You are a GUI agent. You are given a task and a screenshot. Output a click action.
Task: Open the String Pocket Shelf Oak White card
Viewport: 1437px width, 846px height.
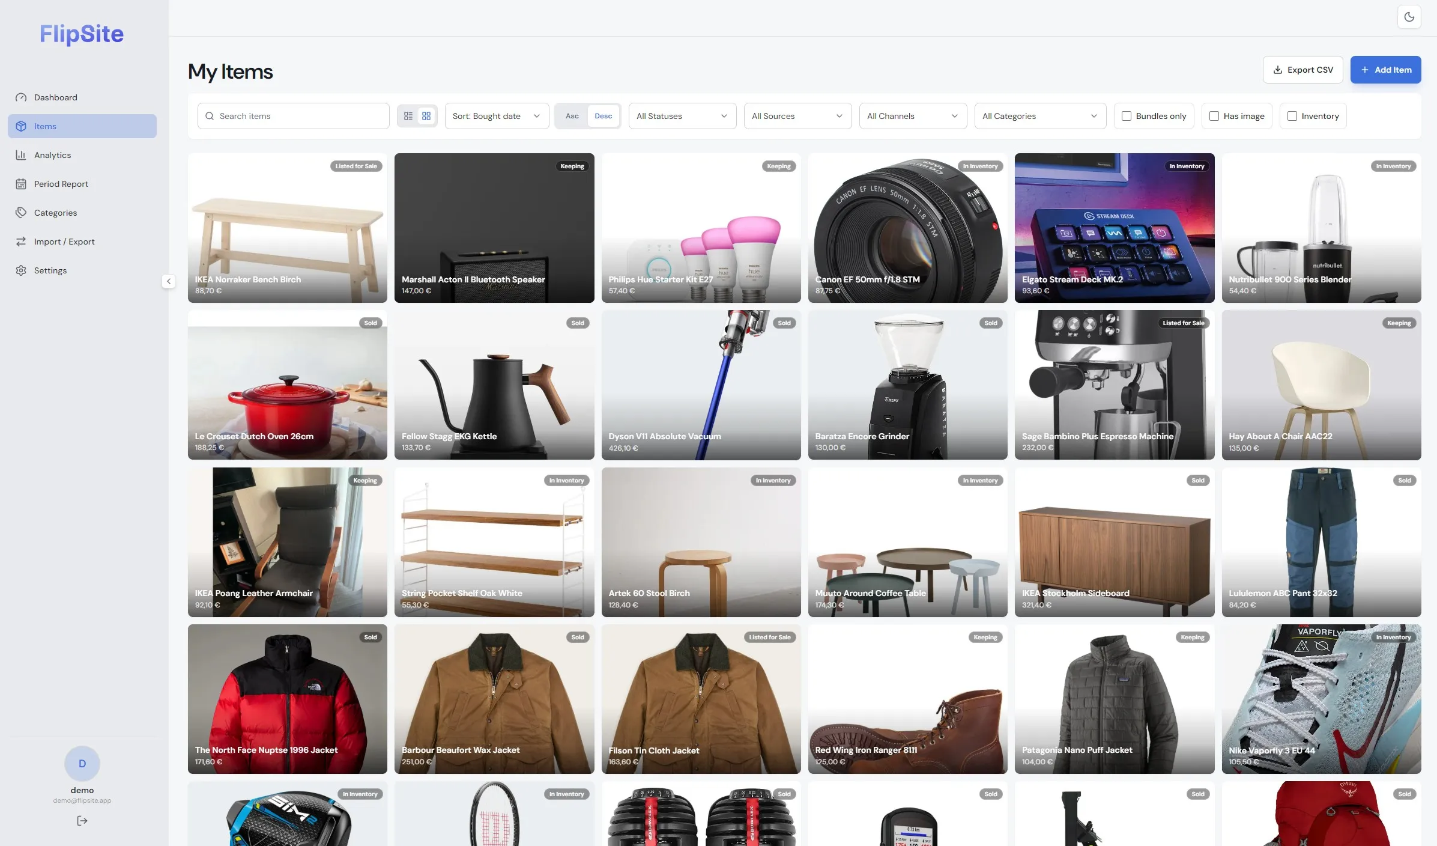494,542
